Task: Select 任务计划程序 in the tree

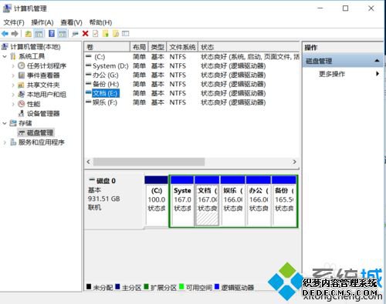Action: tap(46, 66)
